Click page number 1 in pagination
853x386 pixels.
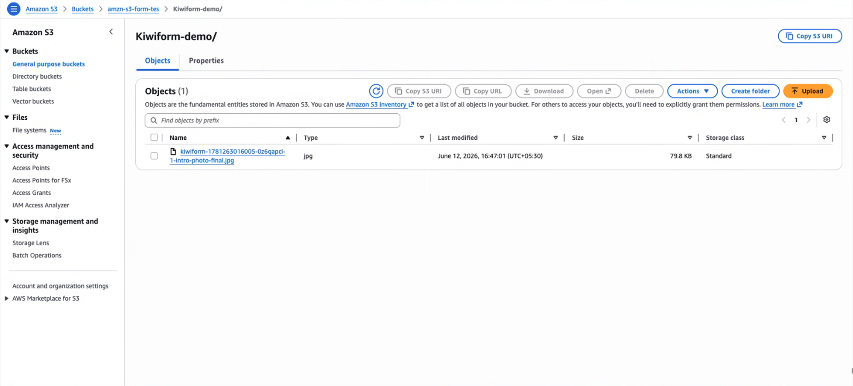click(796, 120)
